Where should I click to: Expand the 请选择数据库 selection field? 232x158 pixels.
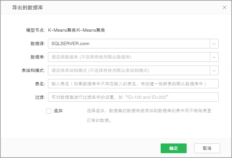click(x=129, y=57)
